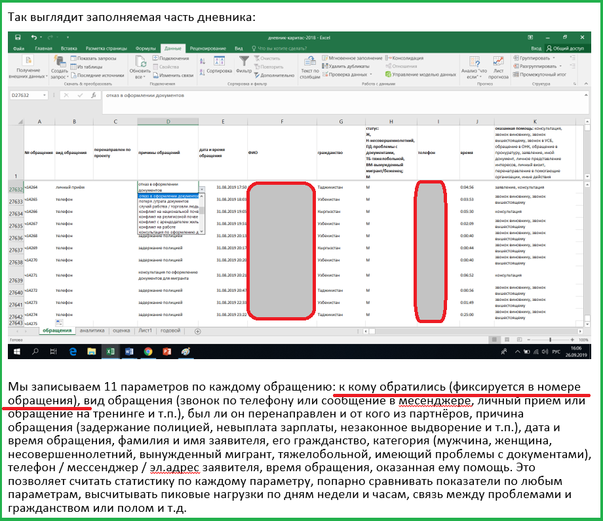Viewport: 603px width, 521px height.
Task: Open Word from the taskbar
Action: (129, 351)
